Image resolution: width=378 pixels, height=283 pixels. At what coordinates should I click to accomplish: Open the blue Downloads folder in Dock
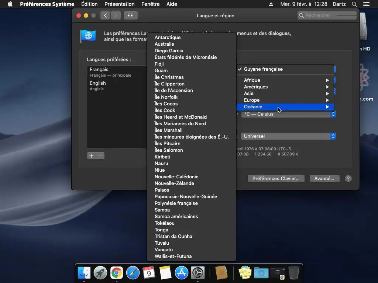tap(261, 273)
